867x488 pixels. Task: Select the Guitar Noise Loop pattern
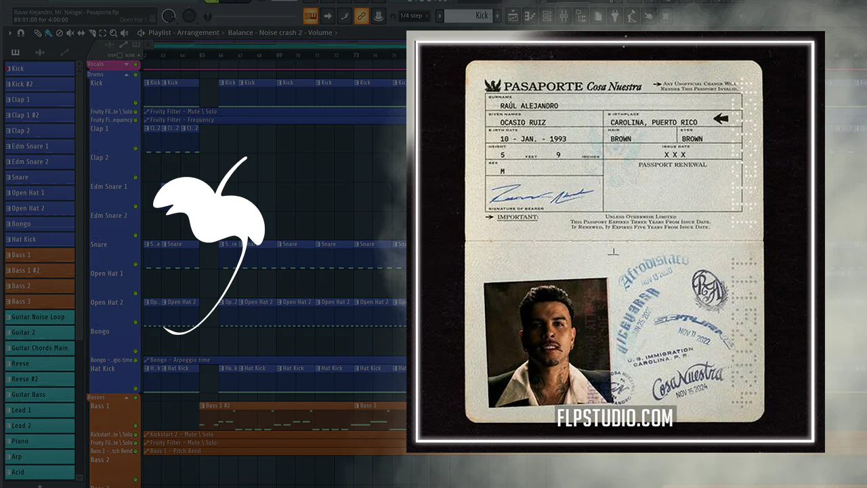[x=40, y=317]
